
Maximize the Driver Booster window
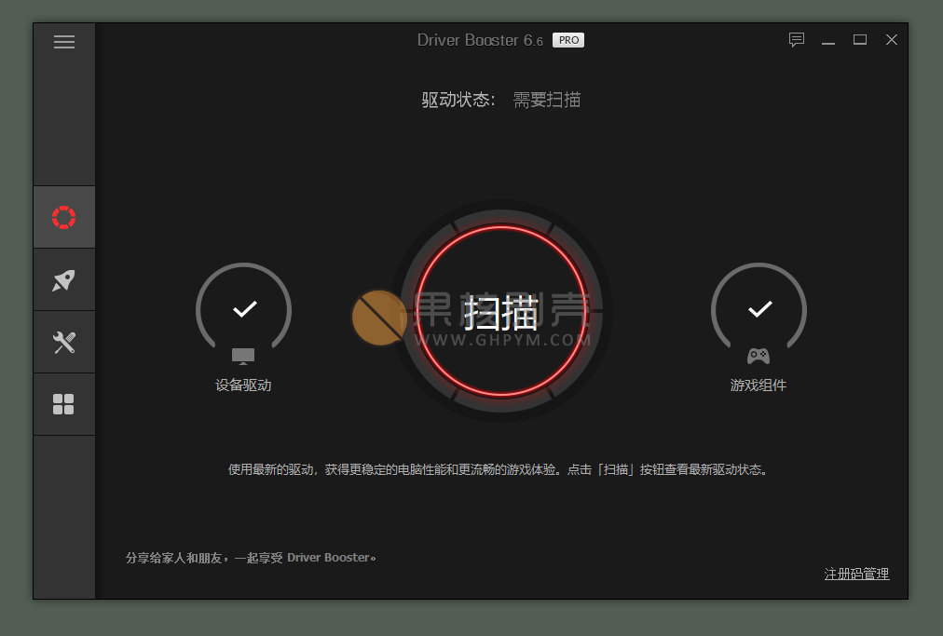tap(860, 40)
